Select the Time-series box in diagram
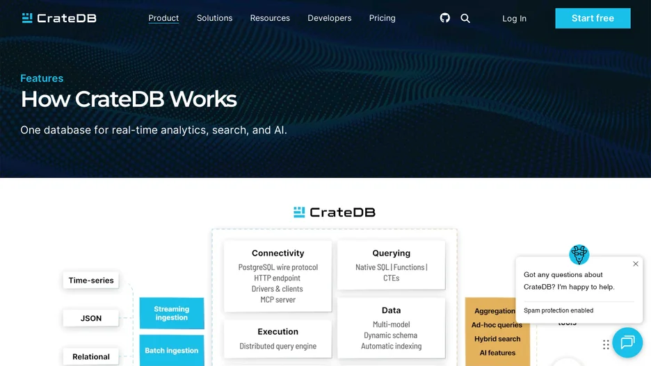The height and width of the screenshot is (366, 651). (91, 281)
